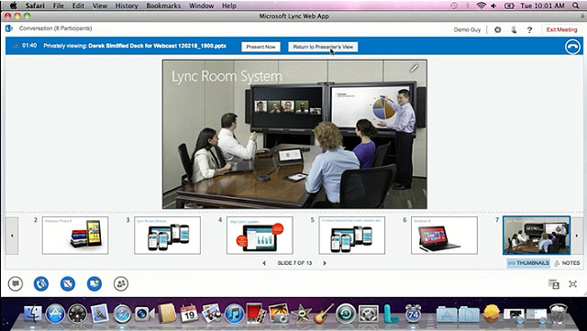This screenshot has height=331, width=587.
Task: Select the slide 4 iPad thumbnail
Action: tap(260, 236)
